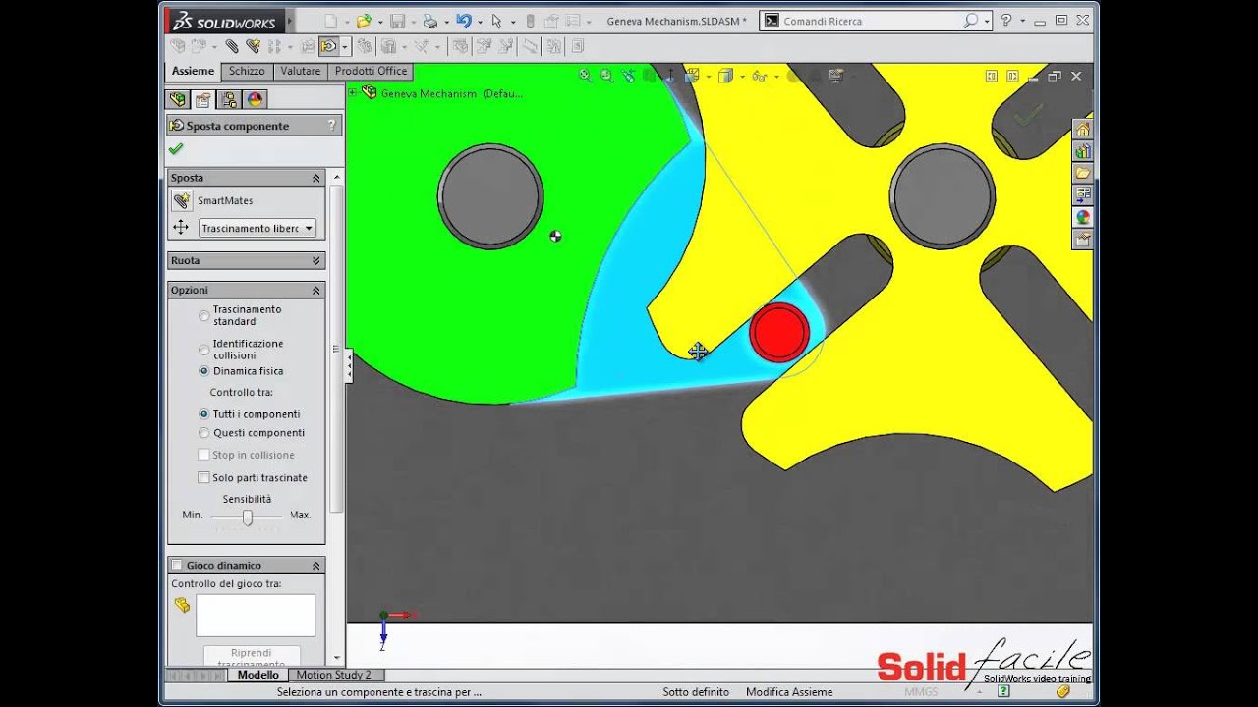1258x707 pixels.
Task: Click the home icon in right task pane
Action: (1082, 129)
